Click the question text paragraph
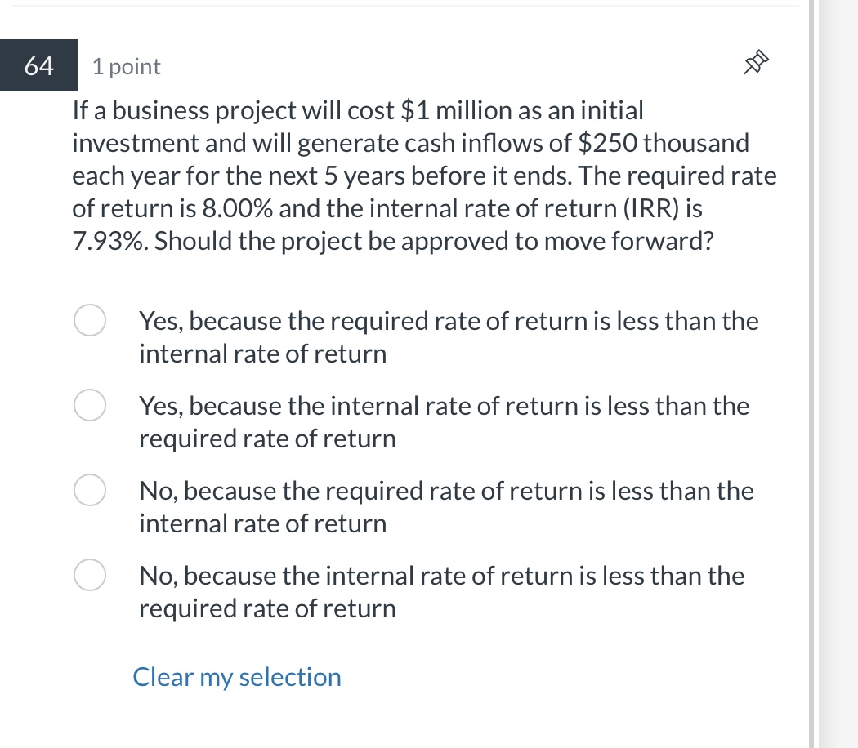 coord(424,175)
